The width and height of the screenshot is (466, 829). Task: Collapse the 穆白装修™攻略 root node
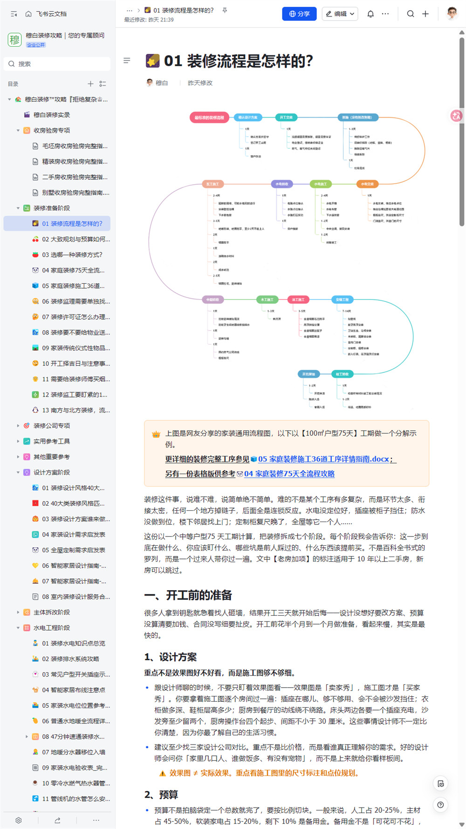9,99
